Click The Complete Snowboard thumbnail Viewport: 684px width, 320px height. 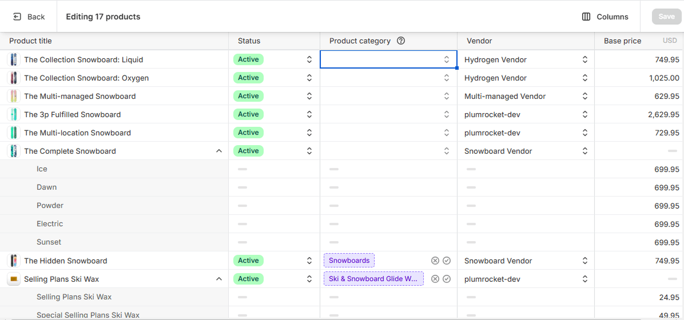coord(14,151)
